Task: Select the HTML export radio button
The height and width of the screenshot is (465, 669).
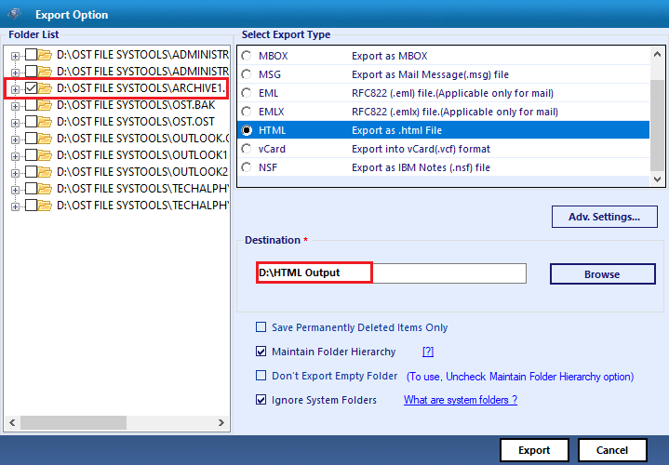Action: pos(247,130)
